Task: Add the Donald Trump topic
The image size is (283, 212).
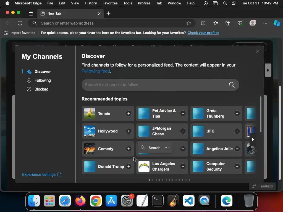Action: [129, 166]
